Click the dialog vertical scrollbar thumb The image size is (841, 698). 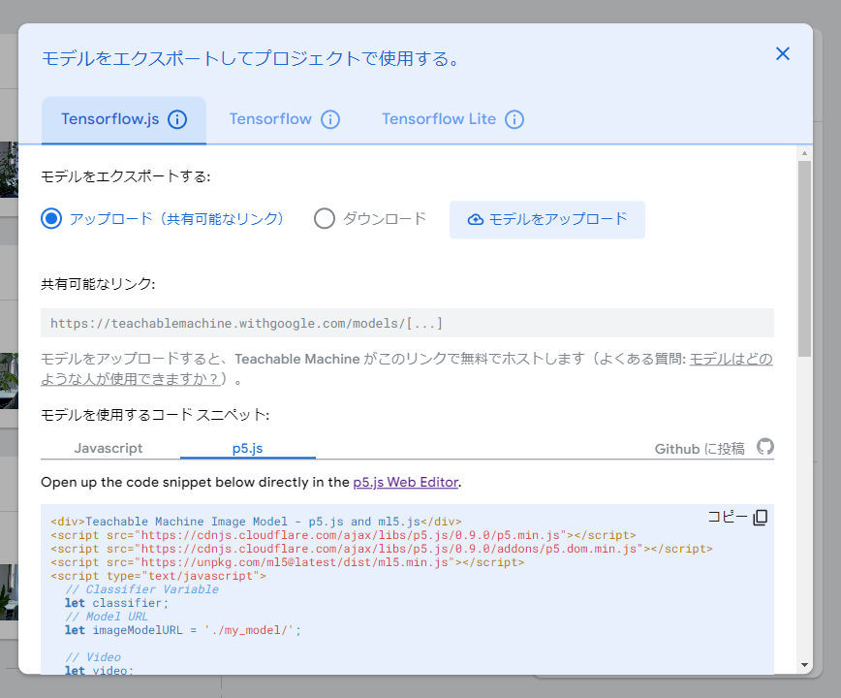(804, 259)
